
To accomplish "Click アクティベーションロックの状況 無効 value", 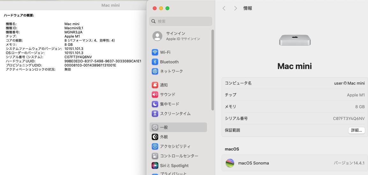I will click(x=68, y=69).
